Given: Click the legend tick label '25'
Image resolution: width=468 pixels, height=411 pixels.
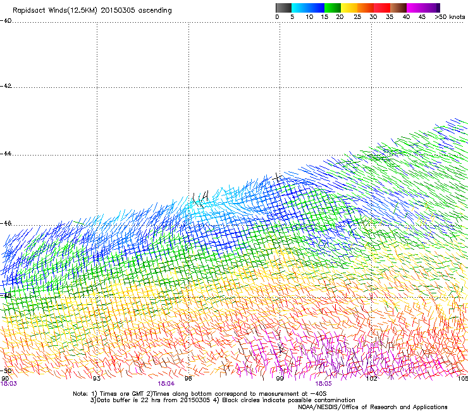Looking at the screenshot, I should tap(357, 17).
